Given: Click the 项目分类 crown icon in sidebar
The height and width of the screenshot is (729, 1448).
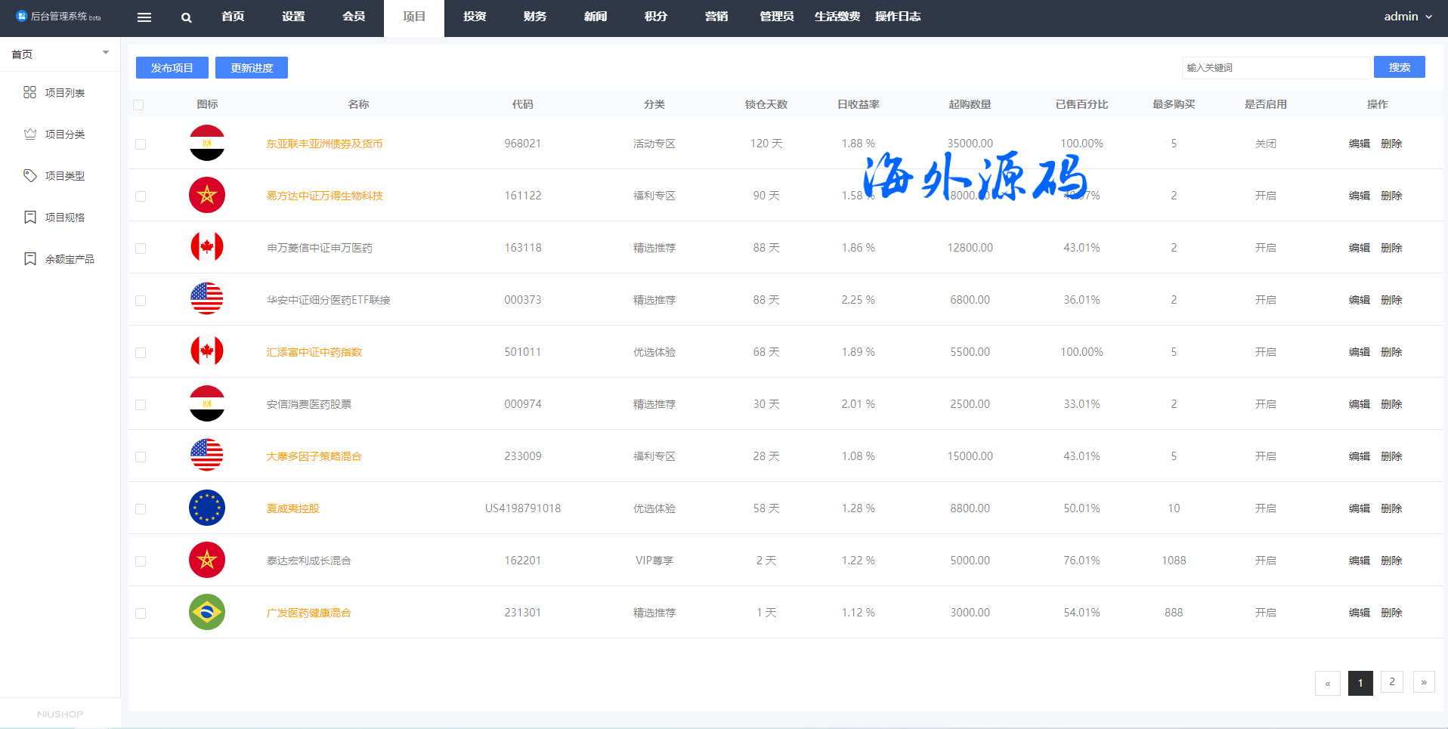Looking at the screenshot, I should 29,134.
